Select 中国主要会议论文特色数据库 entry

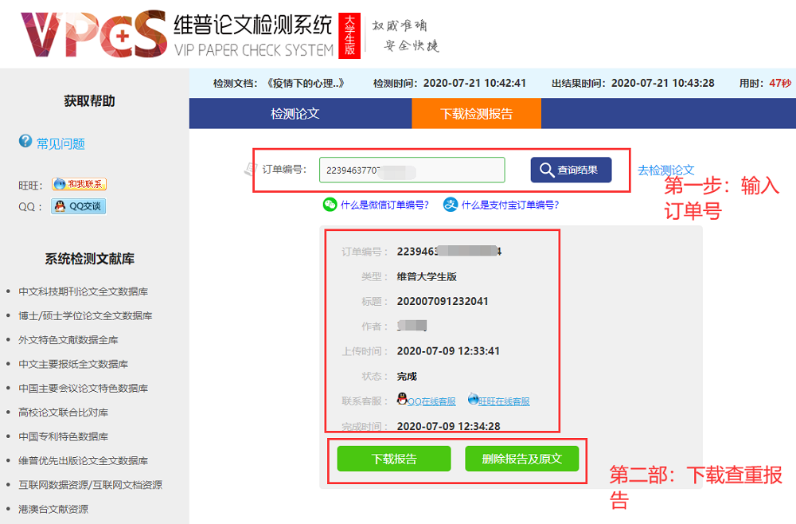(x=84, y=389)
